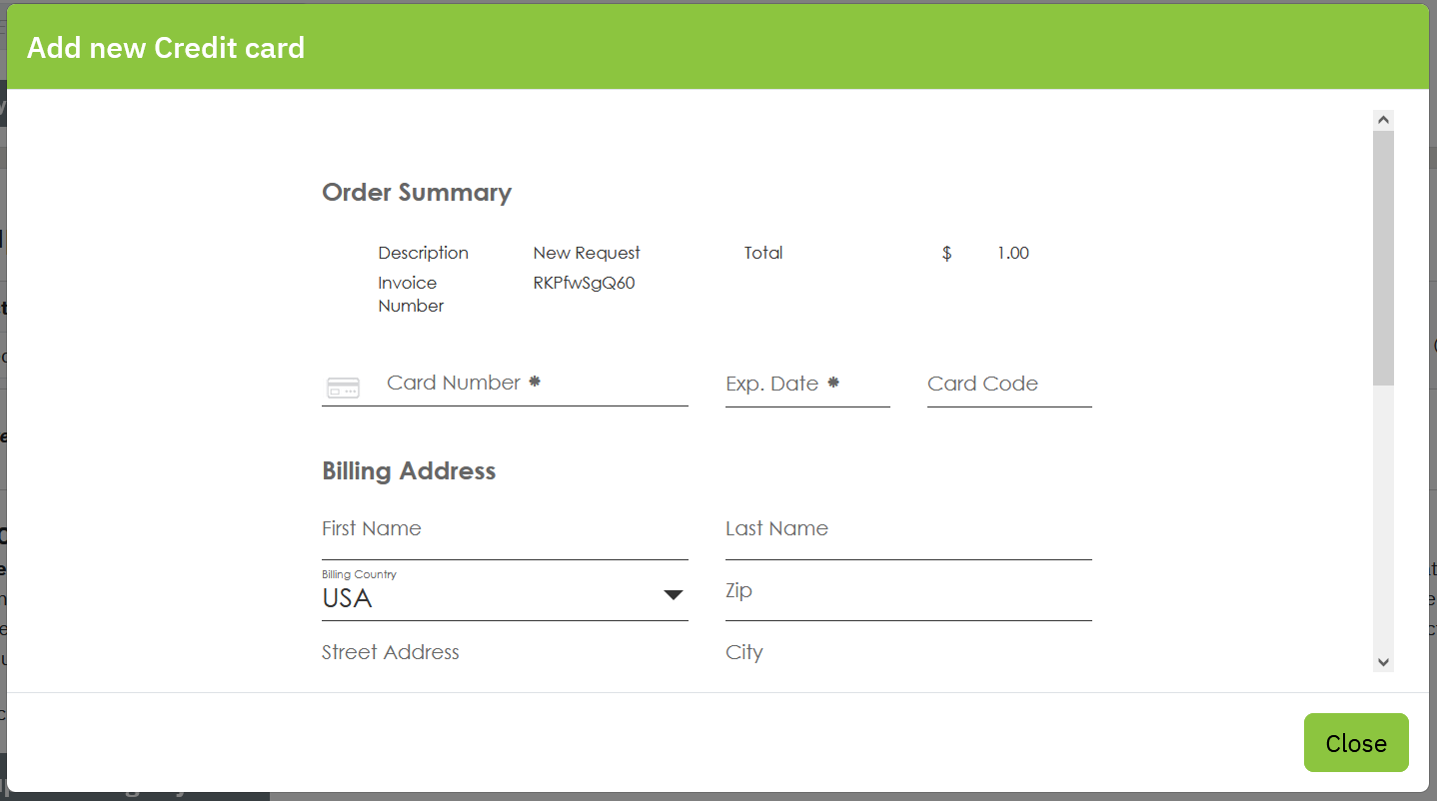Click the Close button
Image resolution: width=1437 pixels, height=801 pixels.
tap(1355, 742)
